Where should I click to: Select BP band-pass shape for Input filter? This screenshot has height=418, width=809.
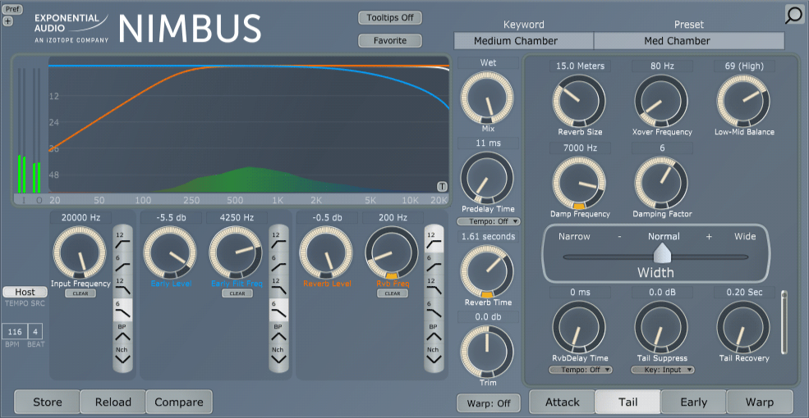coord(123,334)
